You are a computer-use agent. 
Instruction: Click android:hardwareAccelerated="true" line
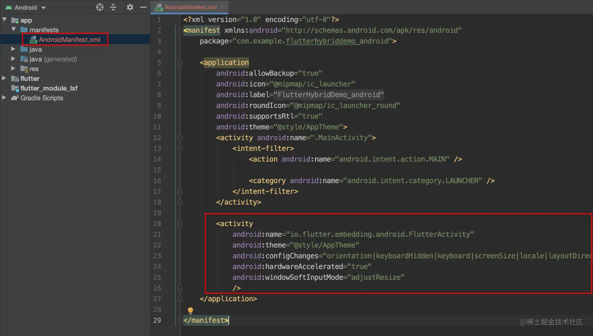tap(302, 267)
